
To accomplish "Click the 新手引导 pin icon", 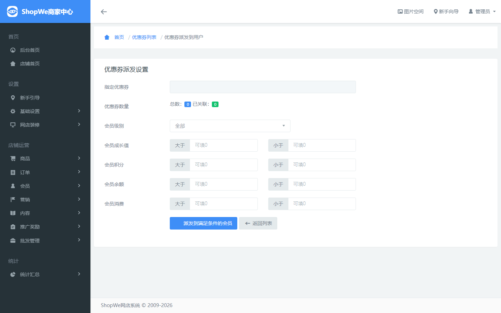I will 13,98.
